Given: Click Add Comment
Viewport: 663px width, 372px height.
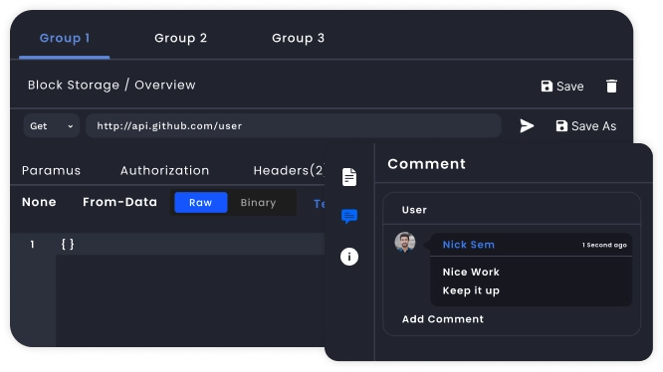Looking at the screenshot, I should (x=443, y=319).
